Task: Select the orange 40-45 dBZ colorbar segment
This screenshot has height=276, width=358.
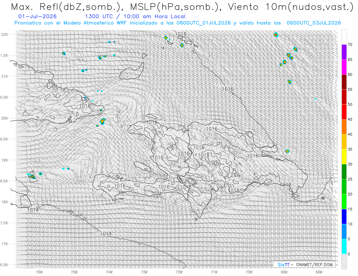Action: [x=344, y=127]
